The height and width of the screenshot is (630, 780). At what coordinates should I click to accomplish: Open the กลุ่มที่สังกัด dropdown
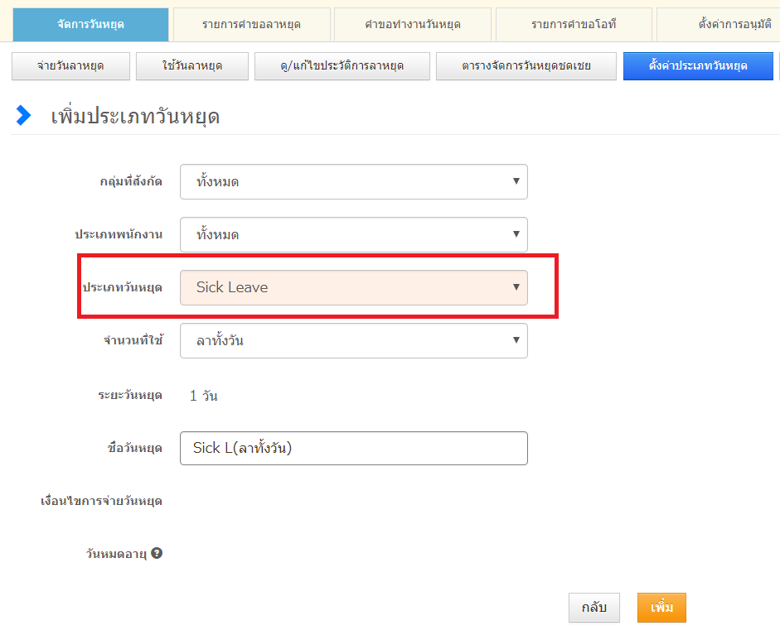(x=353, y=181)
